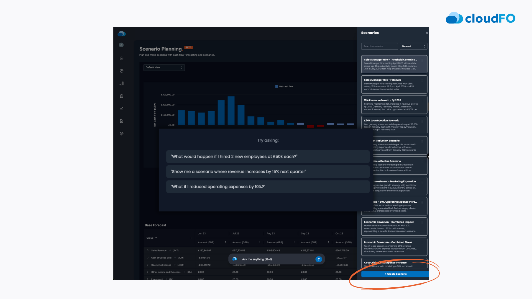Open the database icon in sidebar

(121, 58)
